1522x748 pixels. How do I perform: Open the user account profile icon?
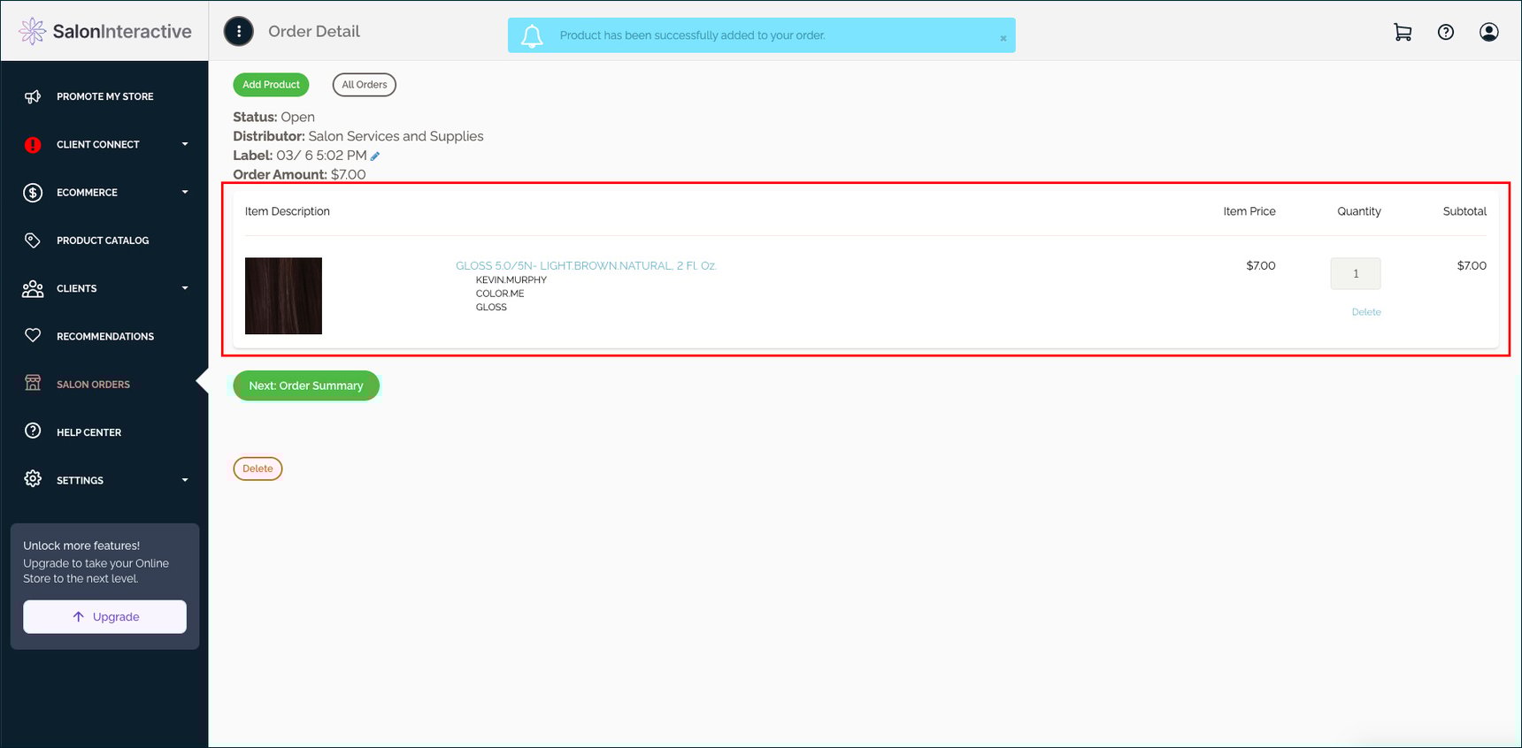(x=1489, y=32)
